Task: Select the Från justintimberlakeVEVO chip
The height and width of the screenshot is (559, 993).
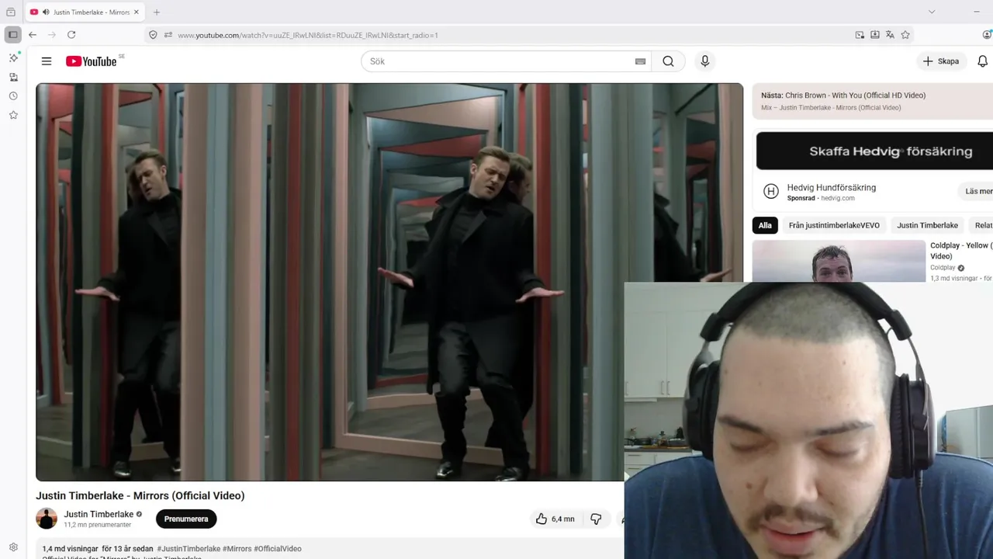Action: [x=834, y=225]
